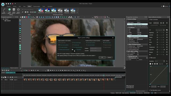The image size is (171, 96).
Task: Select the rectangle shape tool
Action: coord(20,29)
